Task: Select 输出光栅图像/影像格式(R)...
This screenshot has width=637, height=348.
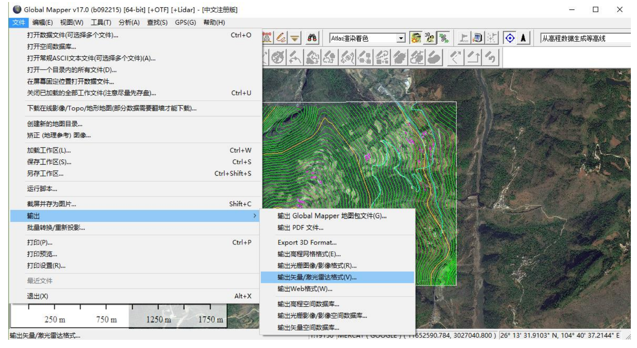Action: click(x=338, y=266)
